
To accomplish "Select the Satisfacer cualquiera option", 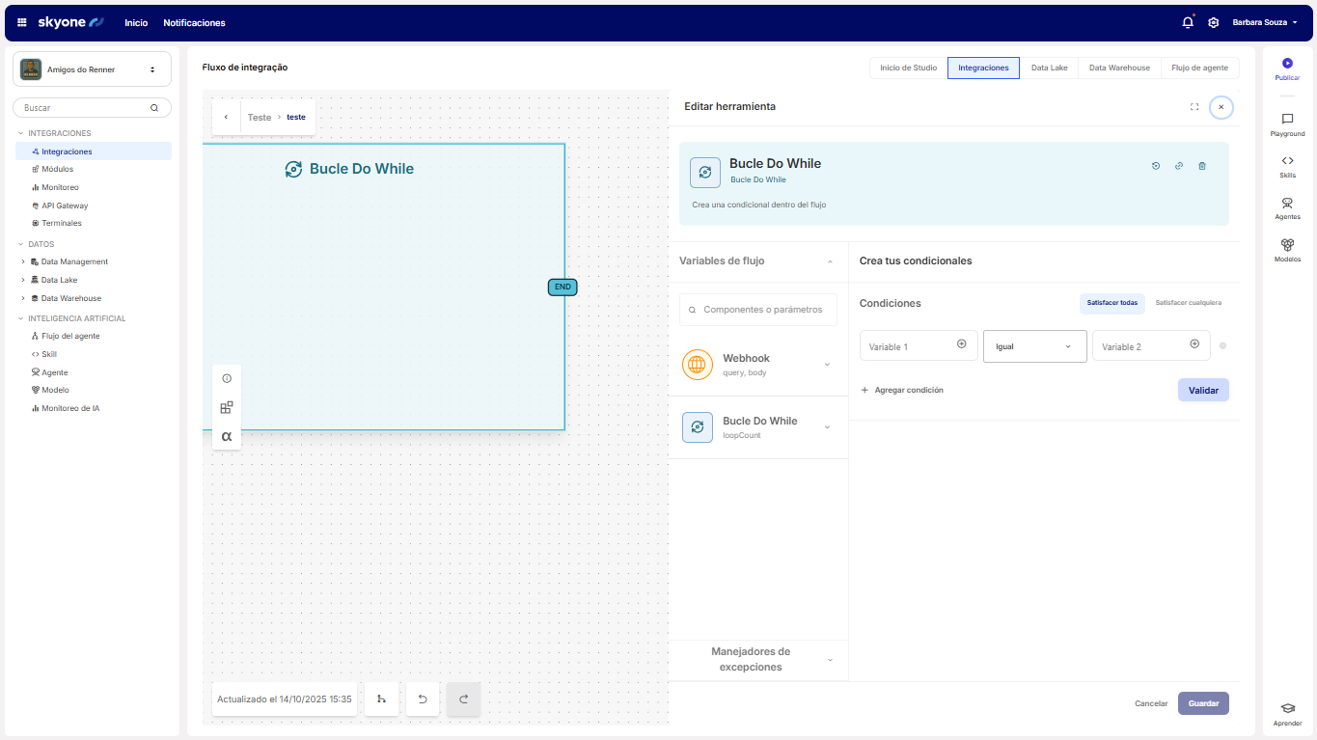I will coord(1188,303).
